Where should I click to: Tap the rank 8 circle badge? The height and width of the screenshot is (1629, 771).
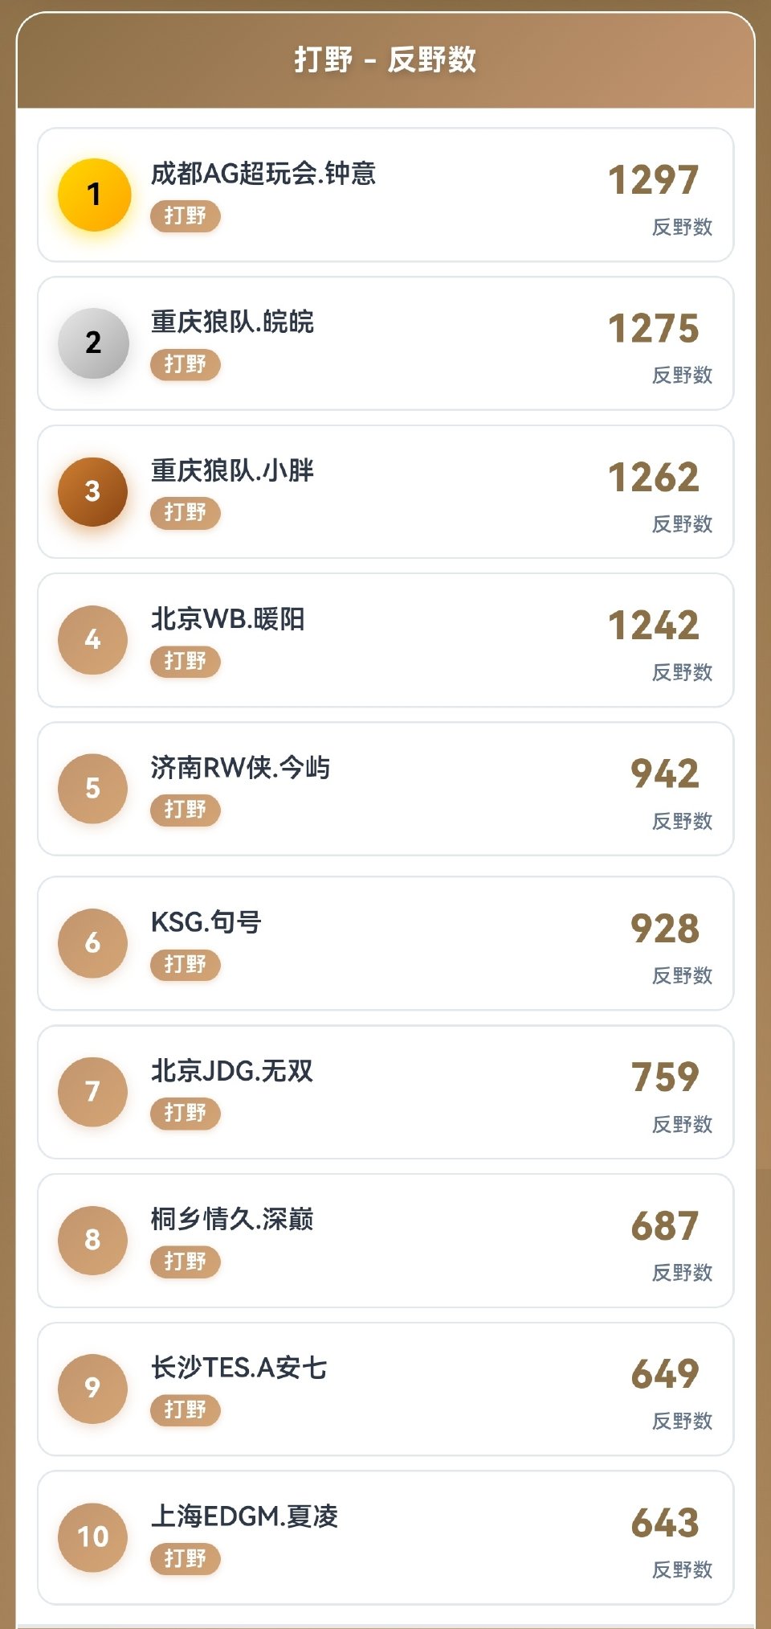93,1240
